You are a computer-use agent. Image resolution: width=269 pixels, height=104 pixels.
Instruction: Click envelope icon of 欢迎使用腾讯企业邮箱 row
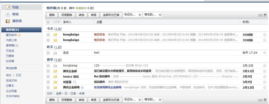55,88
